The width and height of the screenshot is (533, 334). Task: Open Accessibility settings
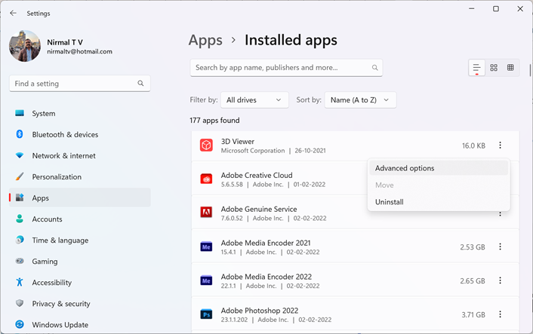(x=80, y=283)
